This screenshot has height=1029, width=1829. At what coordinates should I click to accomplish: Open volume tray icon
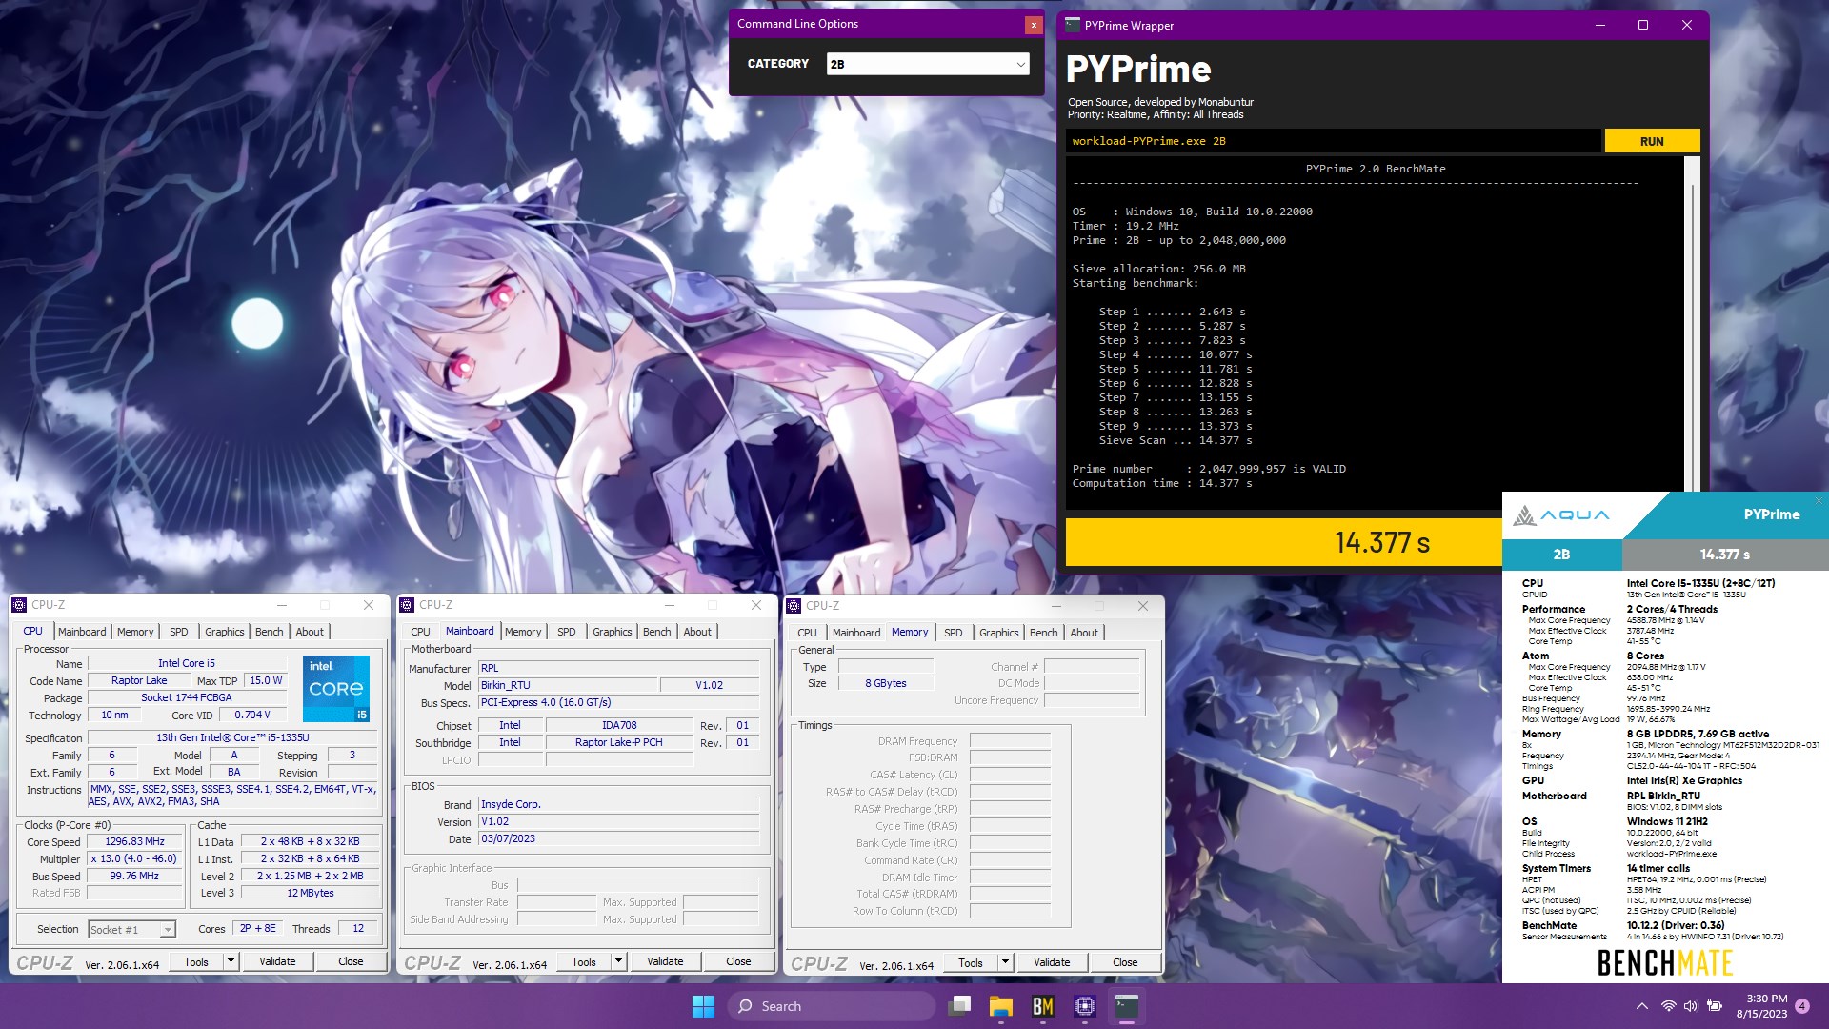(1690, 1006)
